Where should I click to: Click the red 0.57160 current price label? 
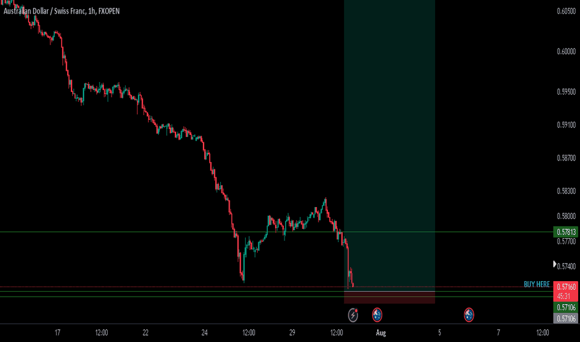pyautogui.click(x=566, y=287)
